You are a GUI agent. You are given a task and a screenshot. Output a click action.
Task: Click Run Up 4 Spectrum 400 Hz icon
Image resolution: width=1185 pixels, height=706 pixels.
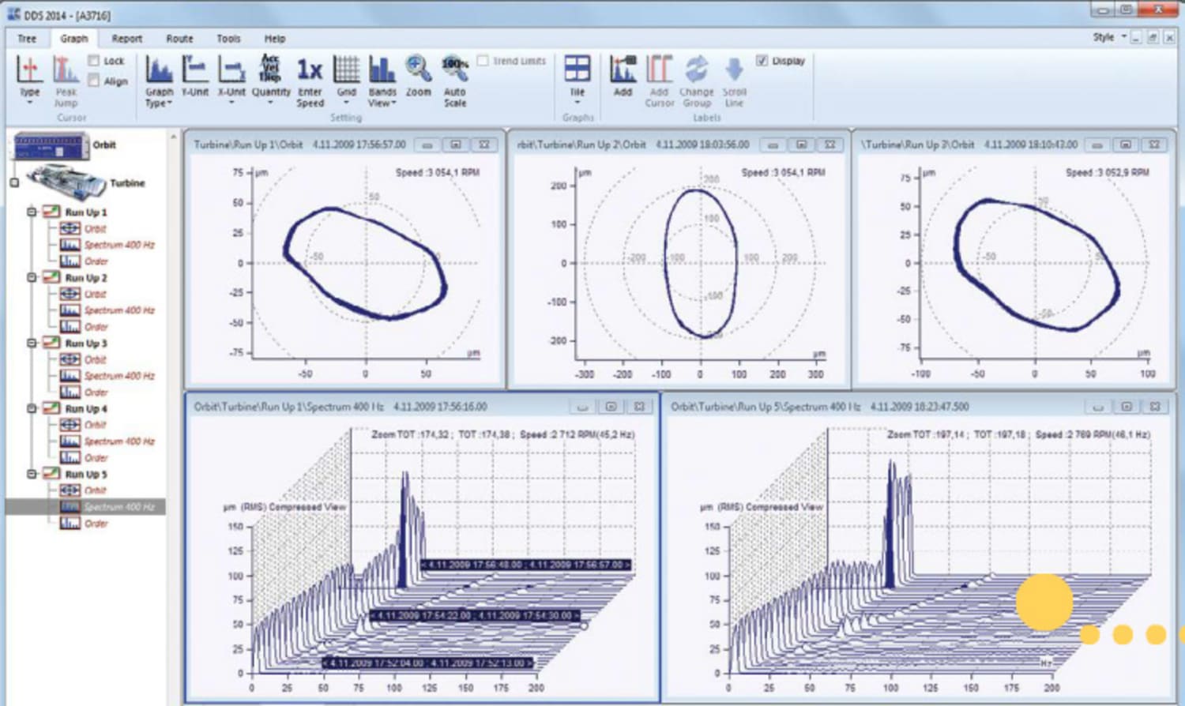[x=70, y=441]
